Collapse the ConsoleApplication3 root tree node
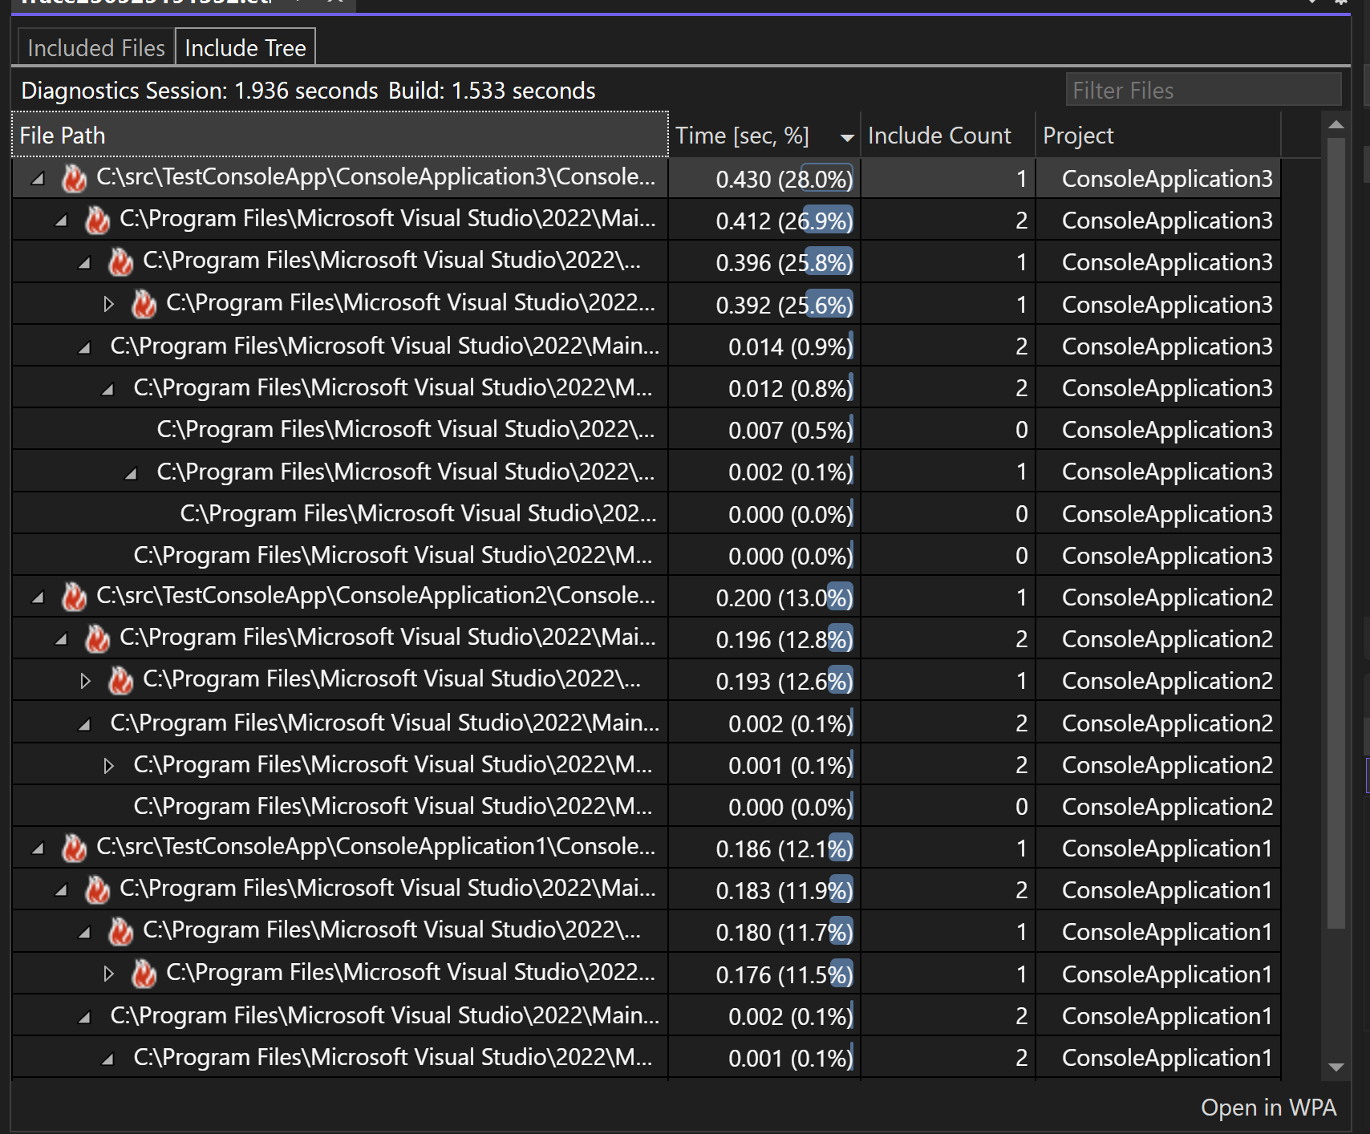 click(x=36, y=178)
